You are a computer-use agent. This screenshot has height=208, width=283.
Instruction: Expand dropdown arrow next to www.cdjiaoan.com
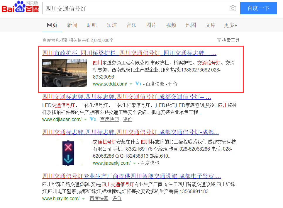[86, 120]
